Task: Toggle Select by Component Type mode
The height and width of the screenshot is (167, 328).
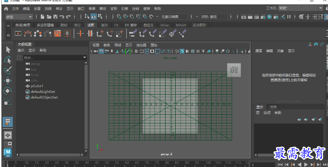Action: tap(100, 17)
